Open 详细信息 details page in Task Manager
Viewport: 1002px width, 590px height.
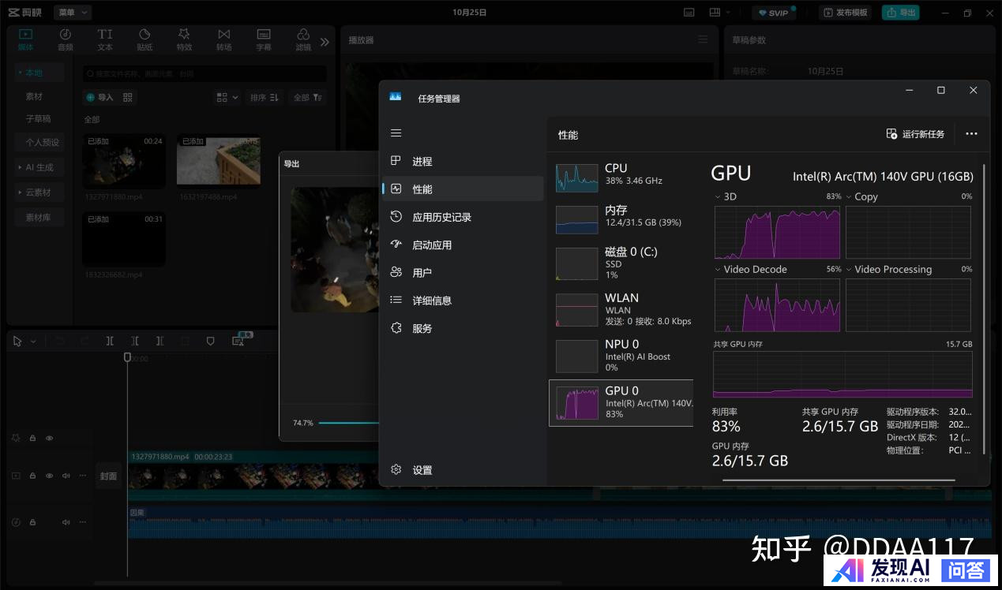click(463, 301)
